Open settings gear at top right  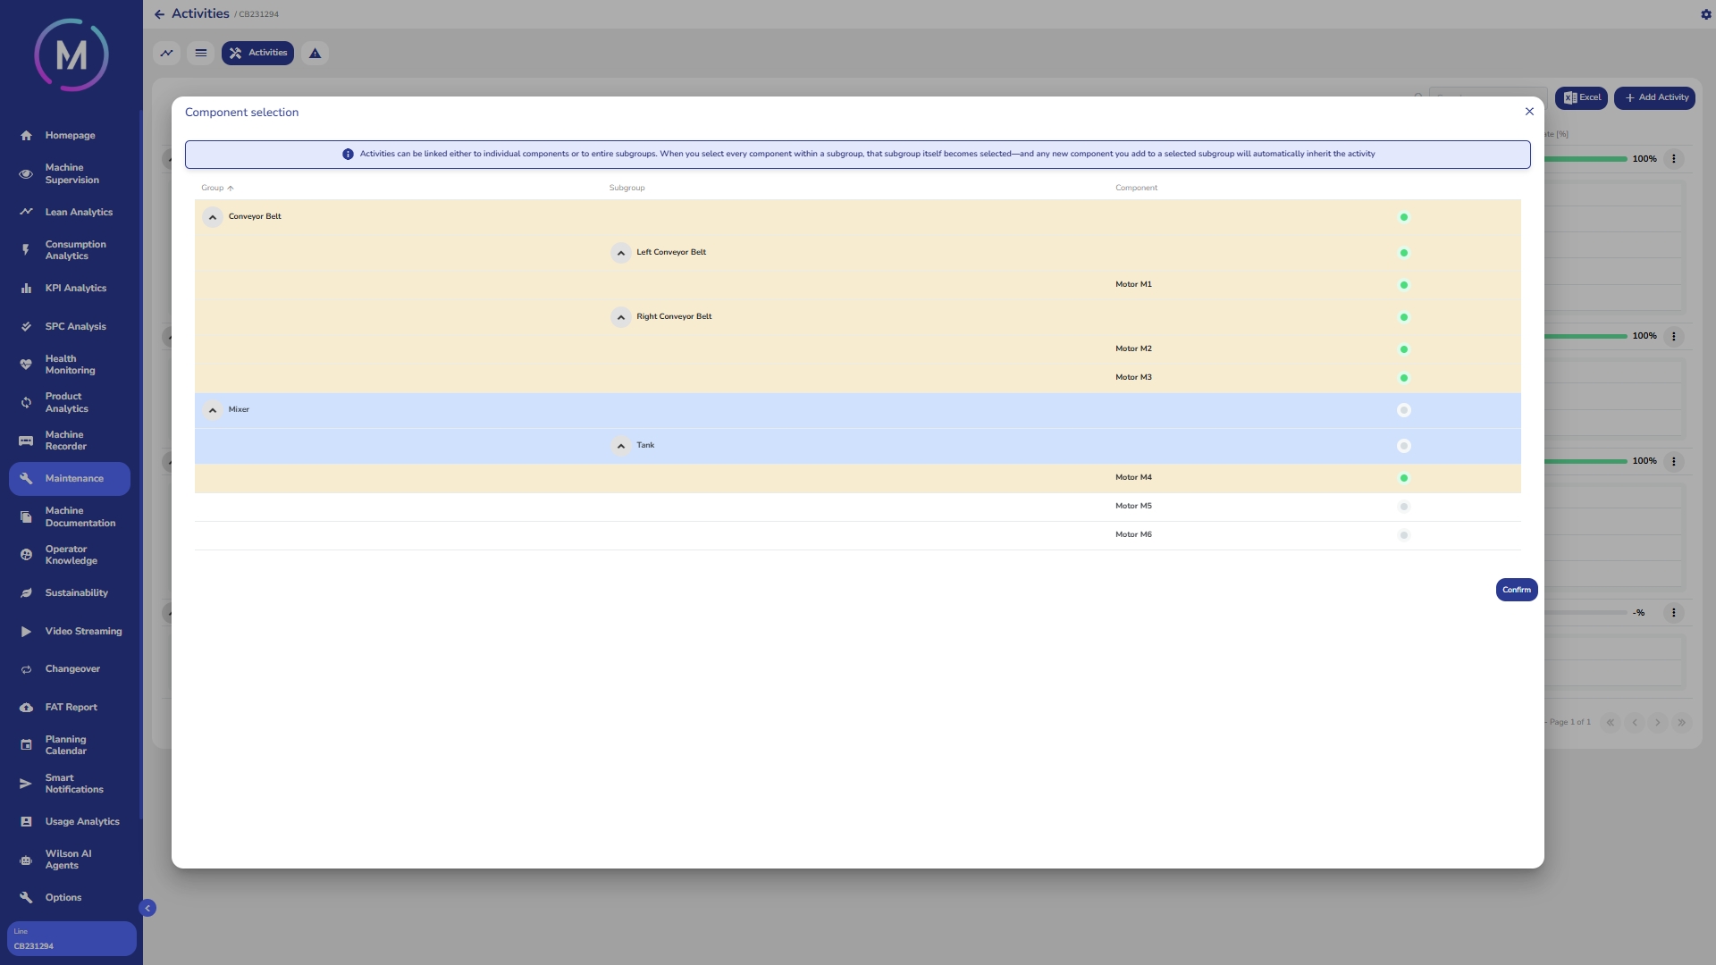1705,14
